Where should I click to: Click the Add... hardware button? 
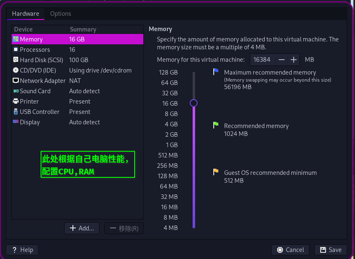[x=82, y=228]
